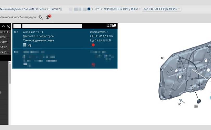Open the Mercedes-Maybach S 560 4MATIC Sedan link

23,9
